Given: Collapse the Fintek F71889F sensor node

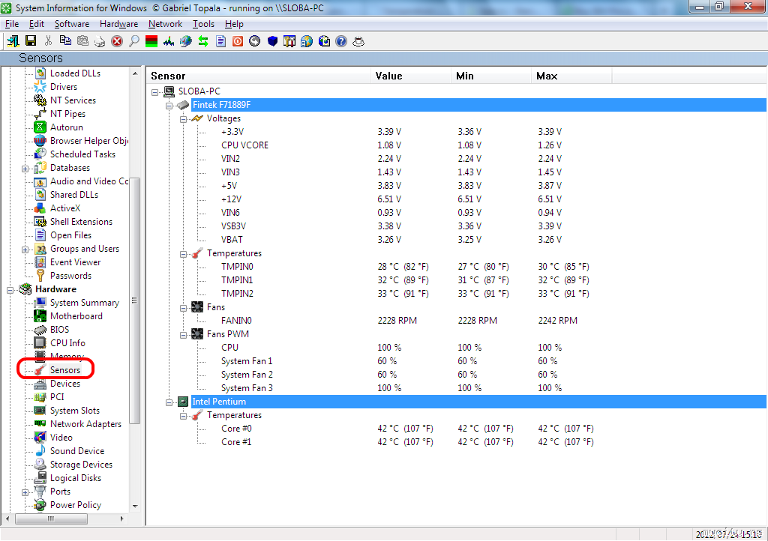Looking at the screenshot, I should coord(169,105).
